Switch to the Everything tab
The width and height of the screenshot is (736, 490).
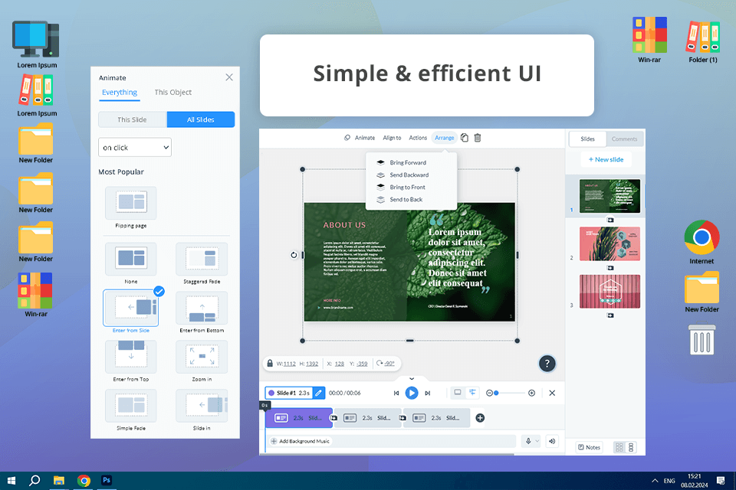[x=120, y=93]
